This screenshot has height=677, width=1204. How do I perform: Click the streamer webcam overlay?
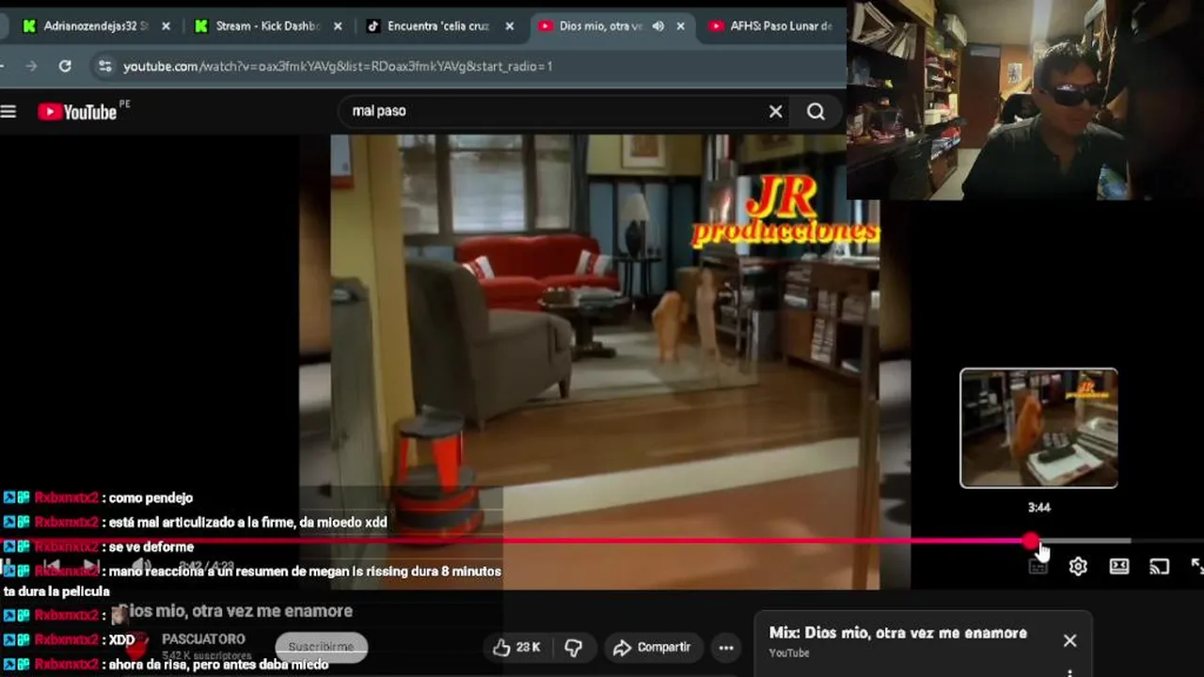[1025, 100]
